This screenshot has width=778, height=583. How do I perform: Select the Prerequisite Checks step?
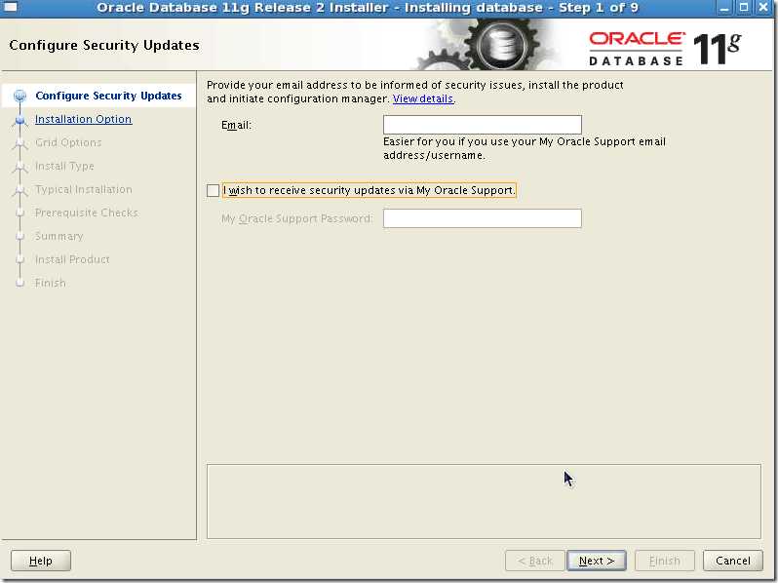[87, 213]
